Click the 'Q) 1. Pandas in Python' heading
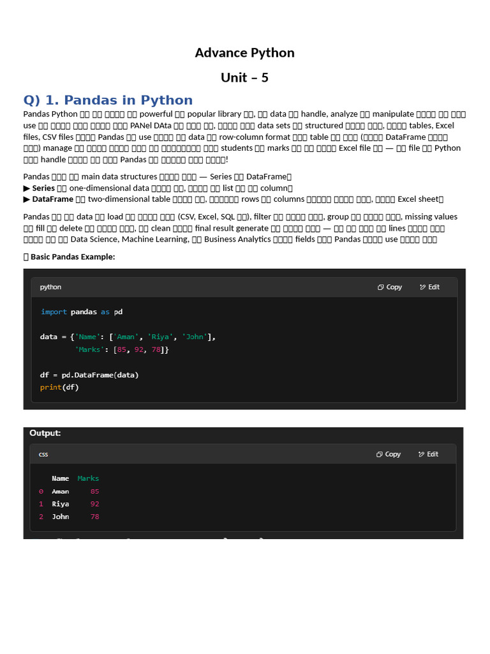The image size is (490, 654). click(x=108, y=100)
